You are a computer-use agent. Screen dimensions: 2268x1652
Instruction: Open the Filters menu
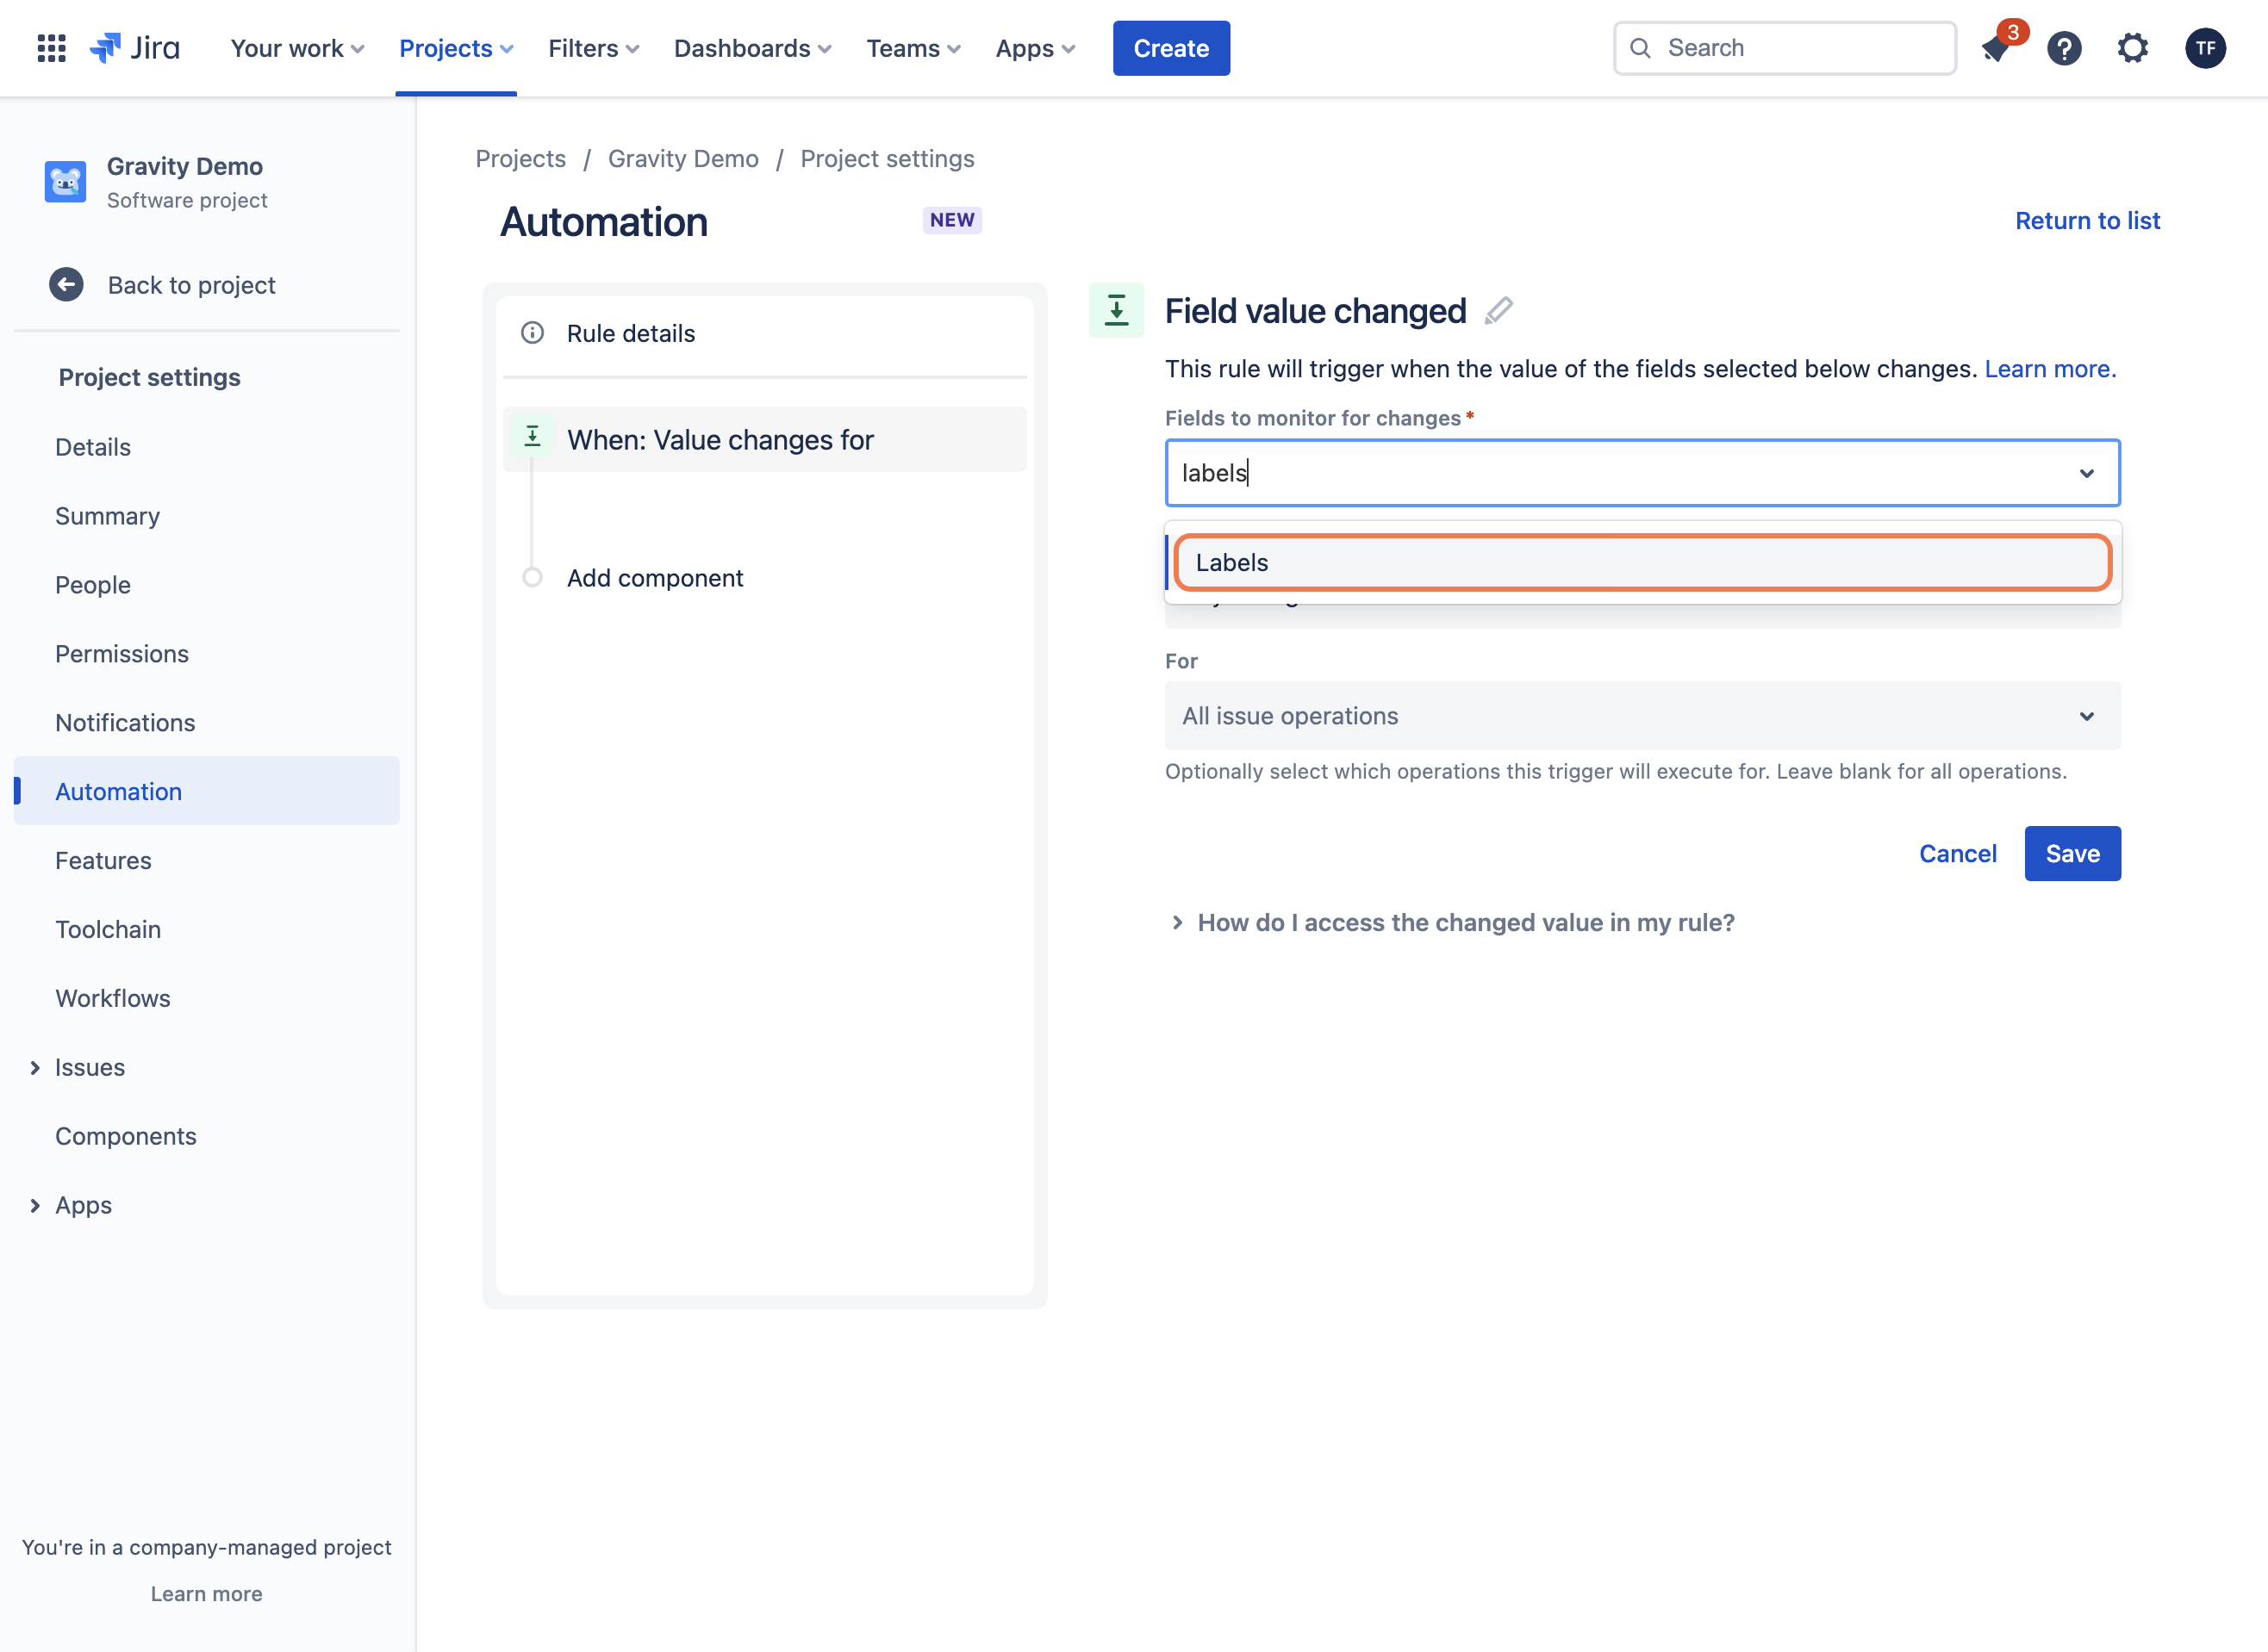[593, 48]
